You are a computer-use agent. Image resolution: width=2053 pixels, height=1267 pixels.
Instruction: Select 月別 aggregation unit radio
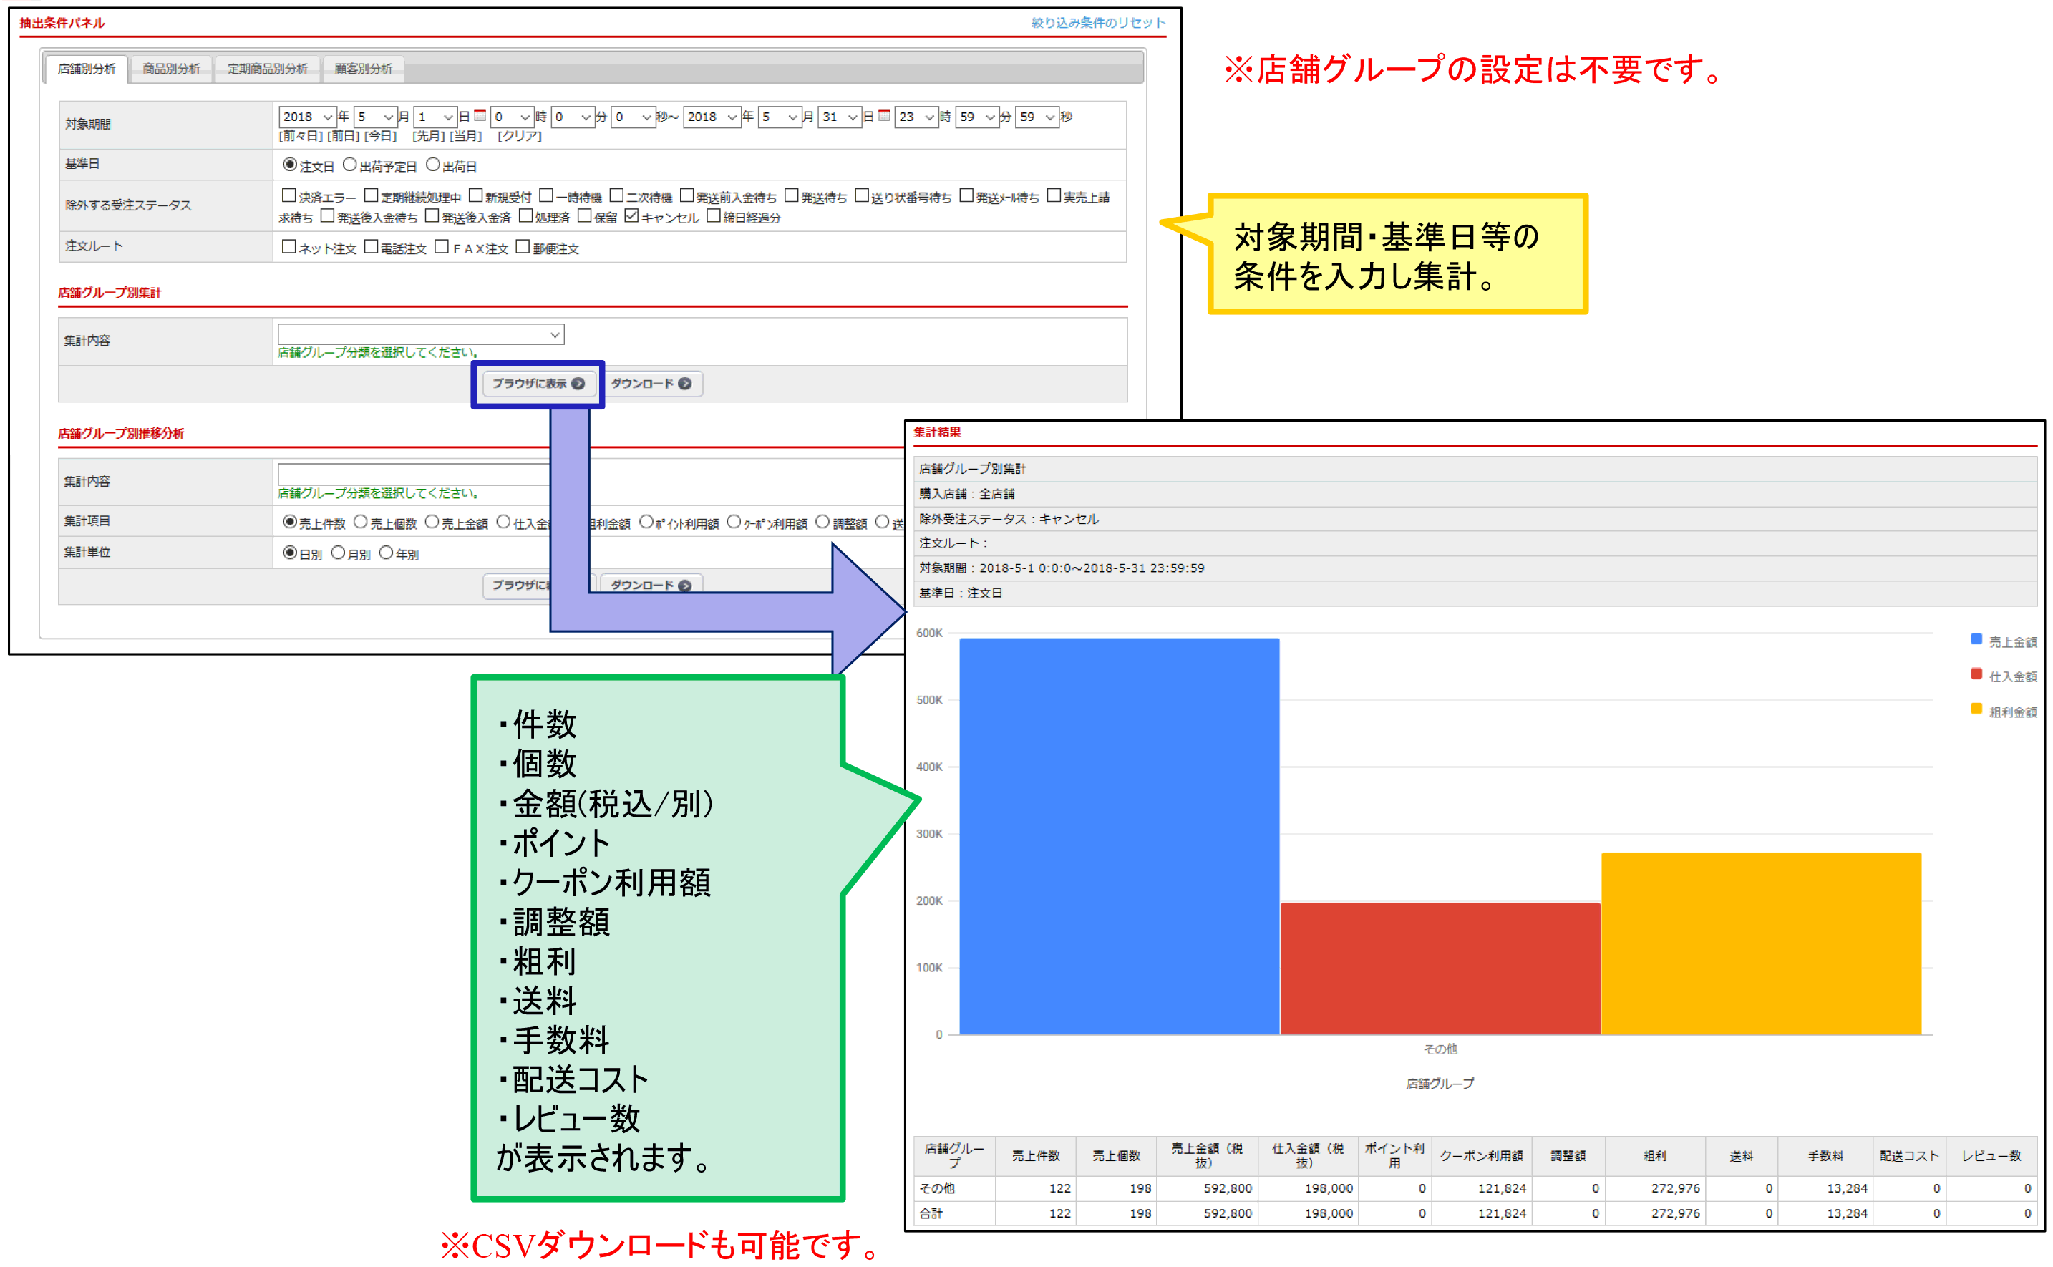(x=338, y=553)
